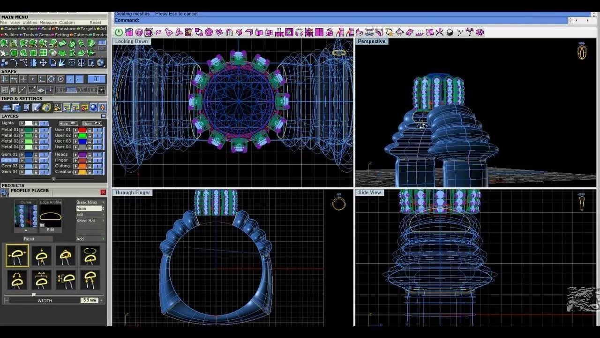Click the move arrows icon in main menu

pyautogui.click(x=43, y=62)
